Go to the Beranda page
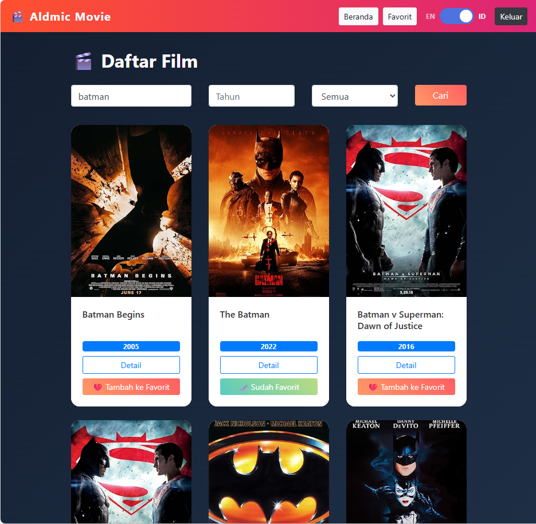This screenshot has width=536, height=524. click(358, 17)
